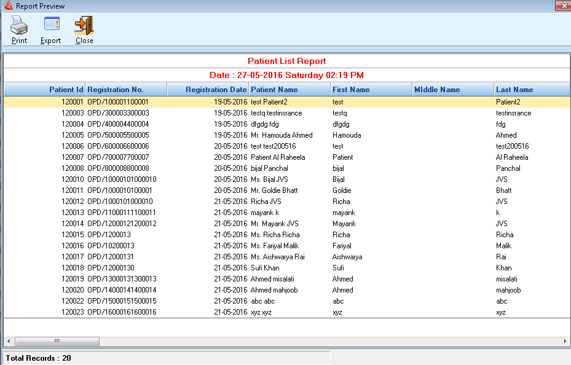Select registration OPD/16000161600016
This screenshot has height=365, width=571.
point(122,312)
